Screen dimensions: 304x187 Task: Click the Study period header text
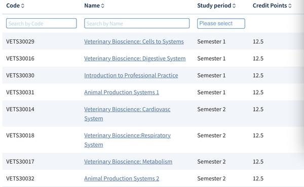click(x=214, y=6)
